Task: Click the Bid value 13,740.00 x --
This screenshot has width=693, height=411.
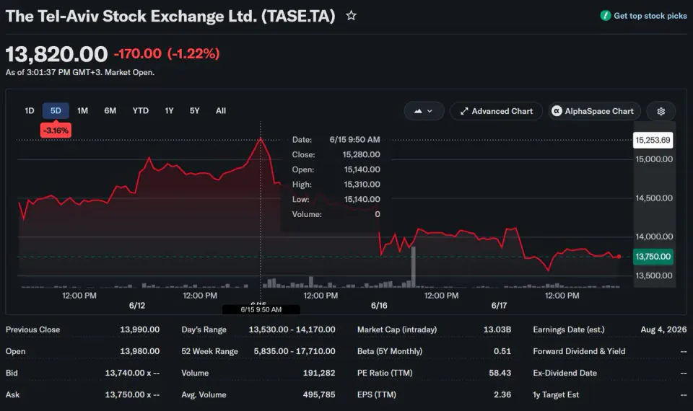Action: coord(132,373)
